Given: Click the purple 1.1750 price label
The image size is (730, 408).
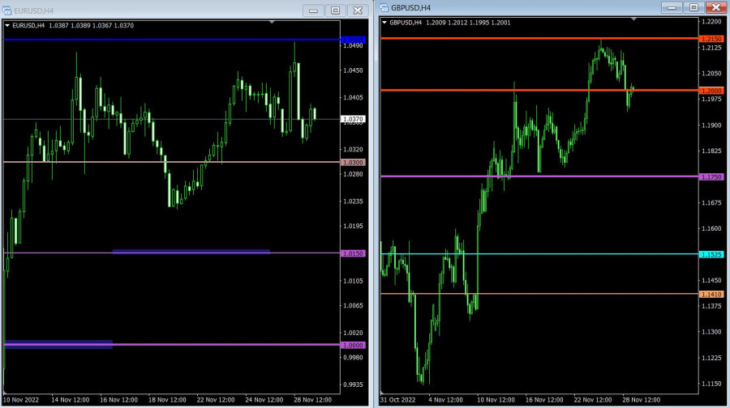Looking at the screenshot, I should pyautogui.click(x=711, y=176).
